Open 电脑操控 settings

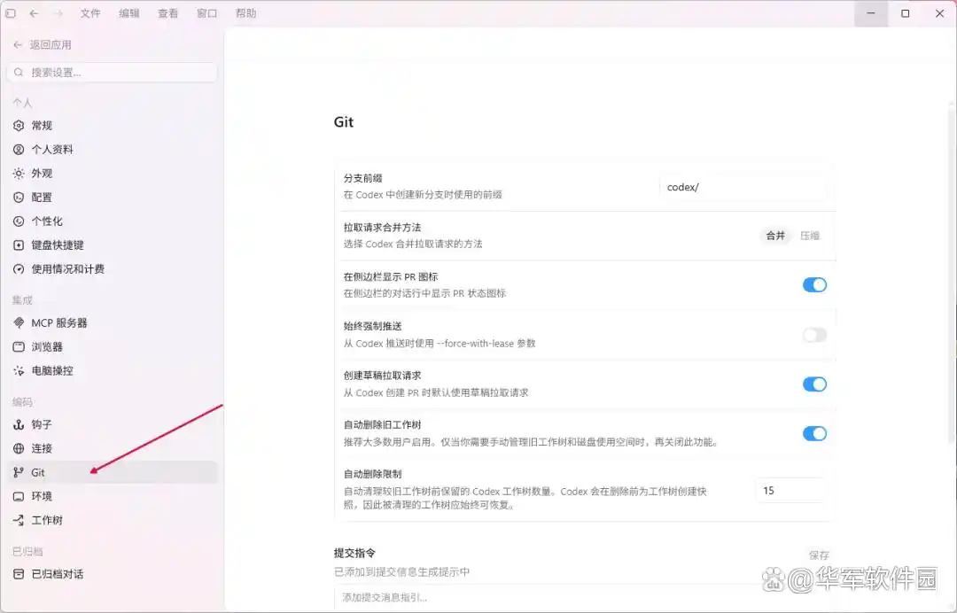113,370
